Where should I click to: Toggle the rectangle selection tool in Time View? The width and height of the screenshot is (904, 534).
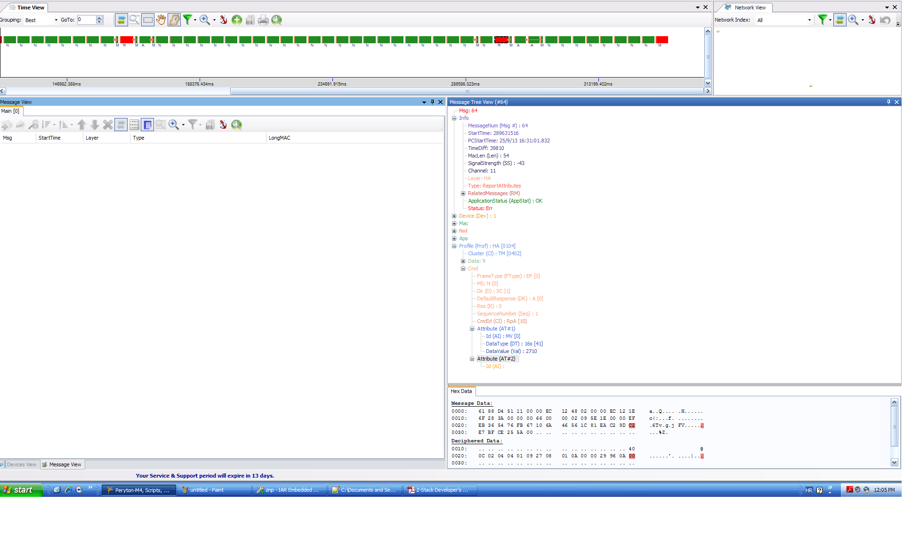[148, 20]
